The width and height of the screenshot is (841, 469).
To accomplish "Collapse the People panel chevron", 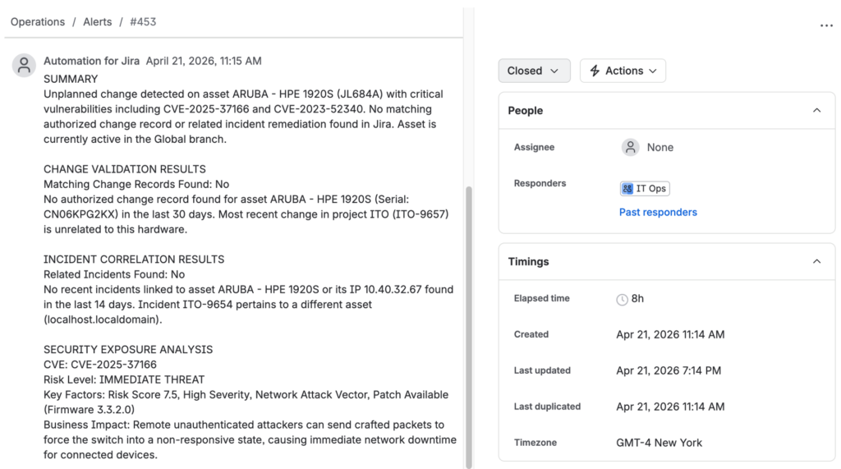I will 816,111.
